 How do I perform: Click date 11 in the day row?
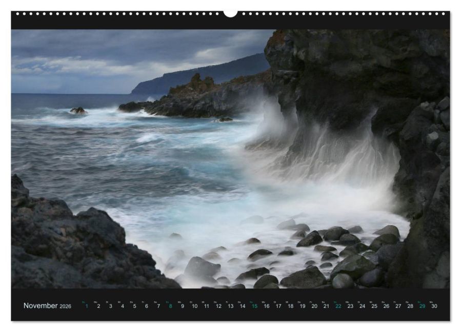pyautogui.click(x=206, y=306)
